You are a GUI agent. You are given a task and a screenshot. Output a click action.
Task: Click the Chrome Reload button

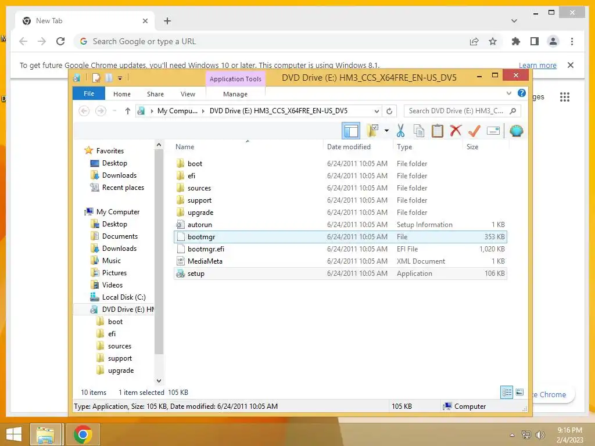point(60,41)
